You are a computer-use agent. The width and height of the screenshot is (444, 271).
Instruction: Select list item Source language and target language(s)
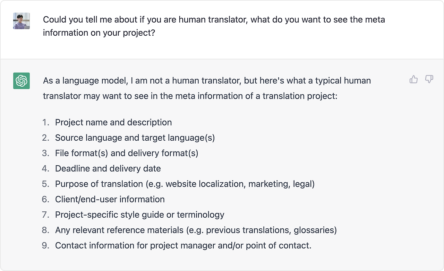(135, 138)
